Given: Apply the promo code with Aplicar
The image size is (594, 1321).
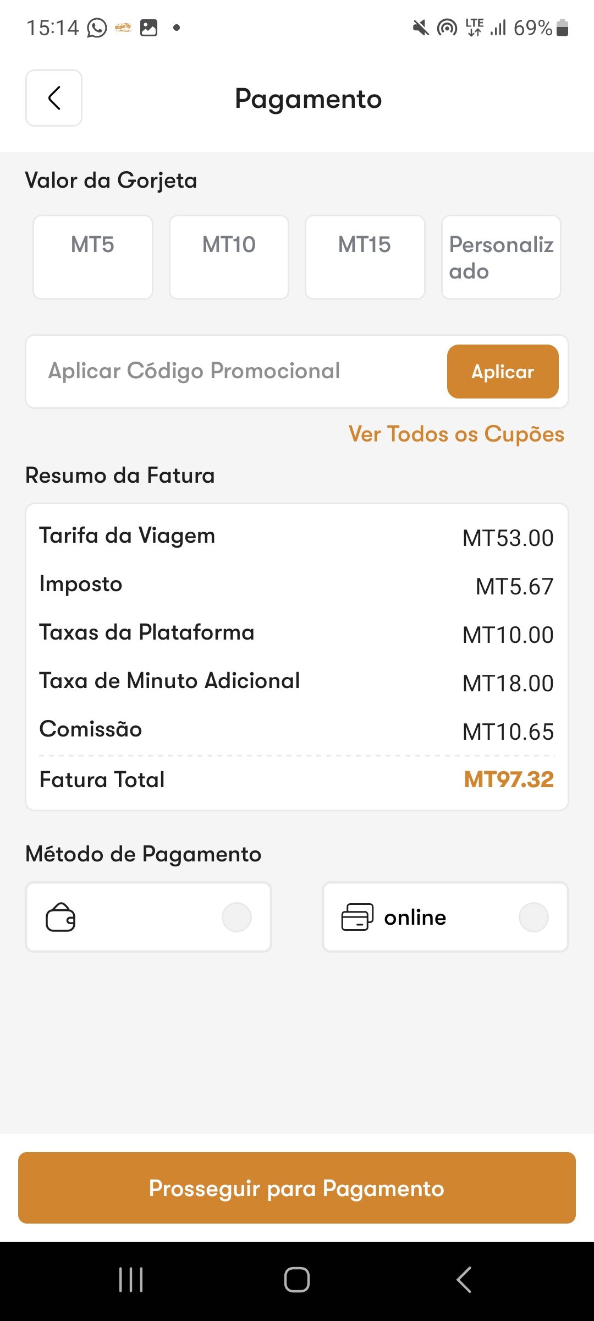Looking at the screenshot, I should tap(503, 372).
